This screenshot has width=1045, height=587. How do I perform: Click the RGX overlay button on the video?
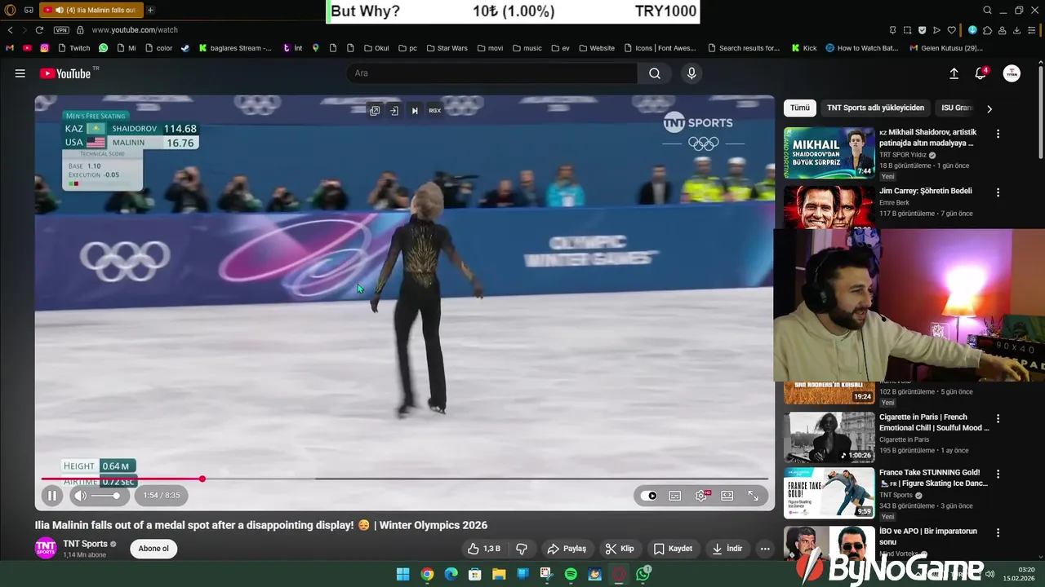click(434, 111)
